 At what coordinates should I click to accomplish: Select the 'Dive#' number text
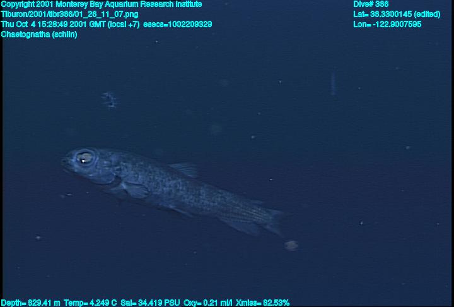click(371, 4)
